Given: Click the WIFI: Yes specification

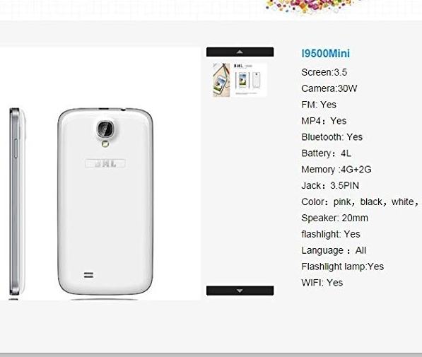Looking at the screenshot, I should (322, 283).
